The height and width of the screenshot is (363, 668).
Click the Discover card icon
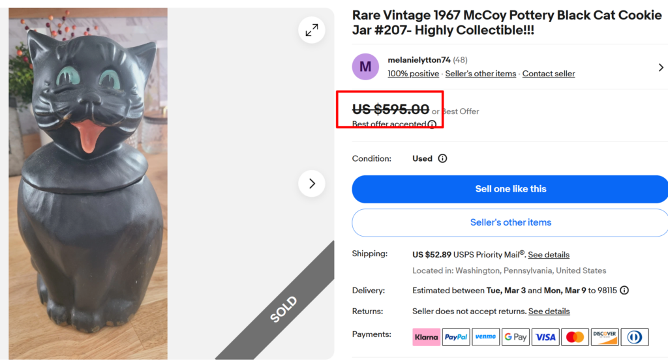605,337
